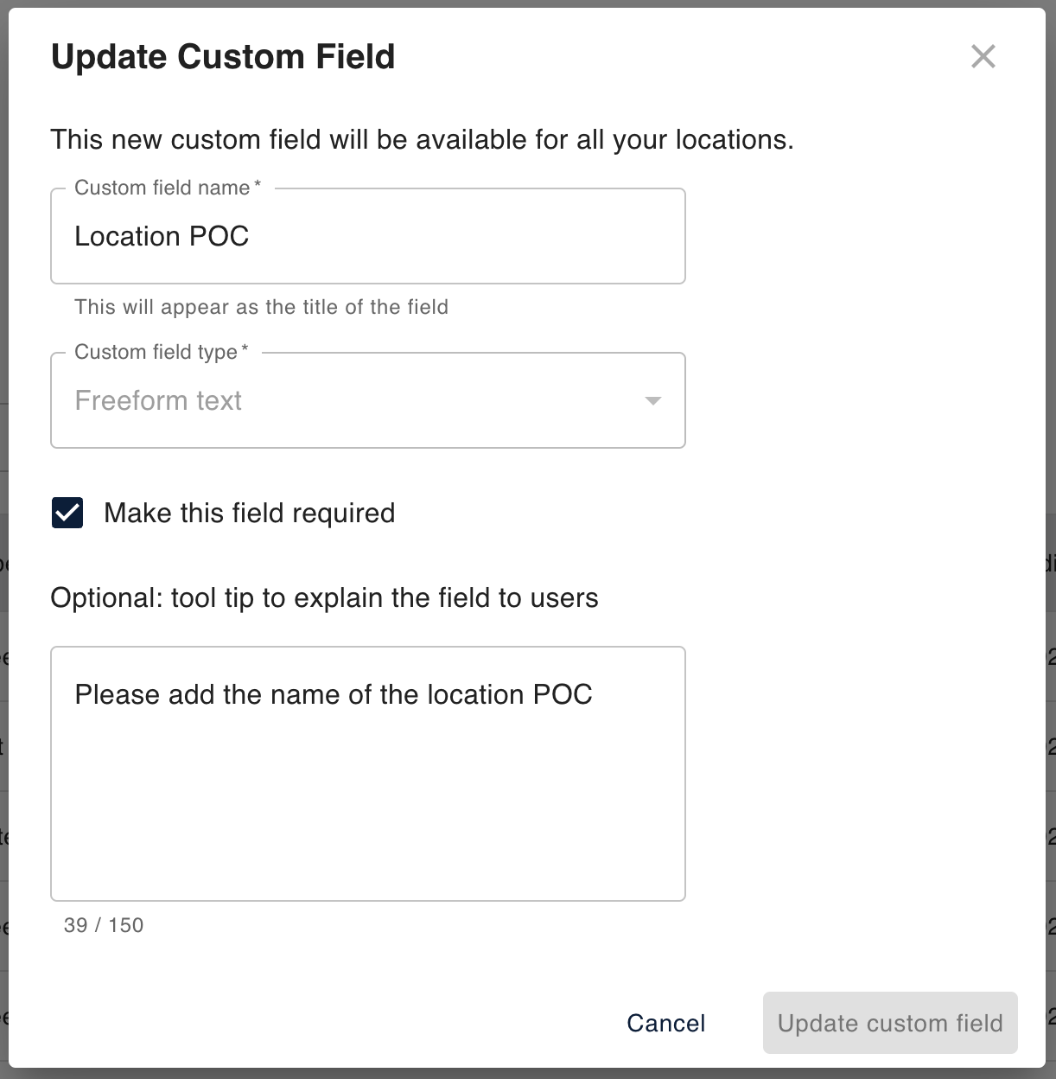Select the Location POC name input field

coord(368,236)
